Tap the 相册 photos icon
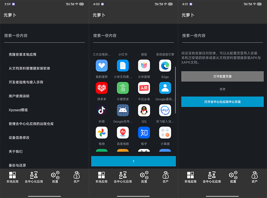Viewport: 267px width, 198px height. tap(102, 133)
